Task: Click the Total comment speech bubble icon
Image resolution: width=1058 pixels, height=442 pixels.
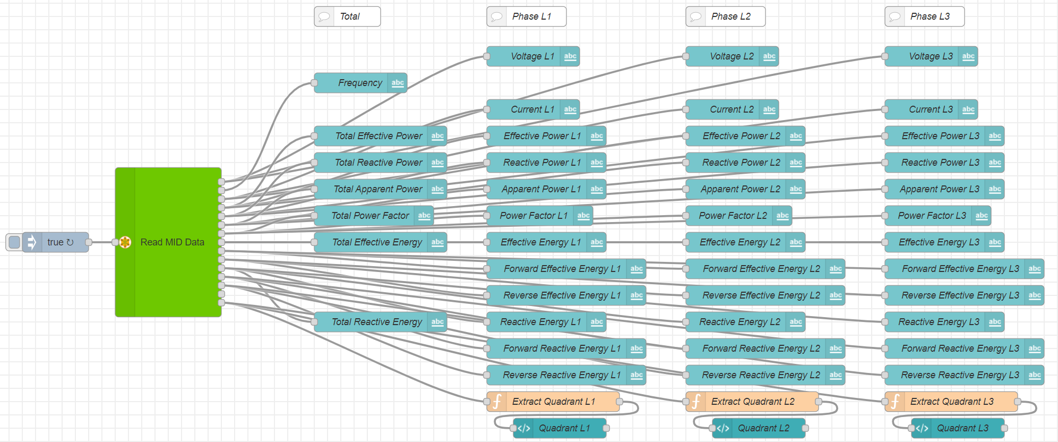Action: point(324,16)
